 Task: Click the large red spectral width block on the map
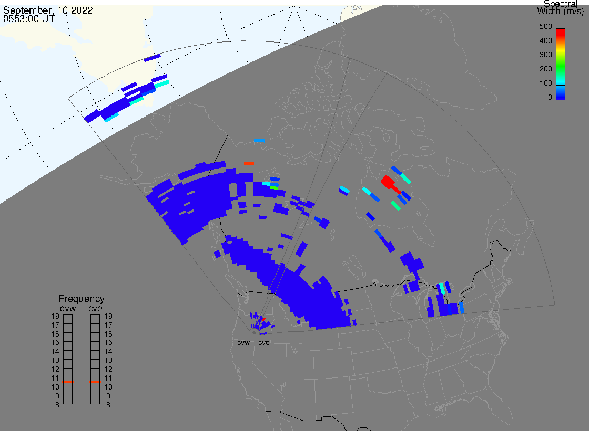(x=389, y=182)
